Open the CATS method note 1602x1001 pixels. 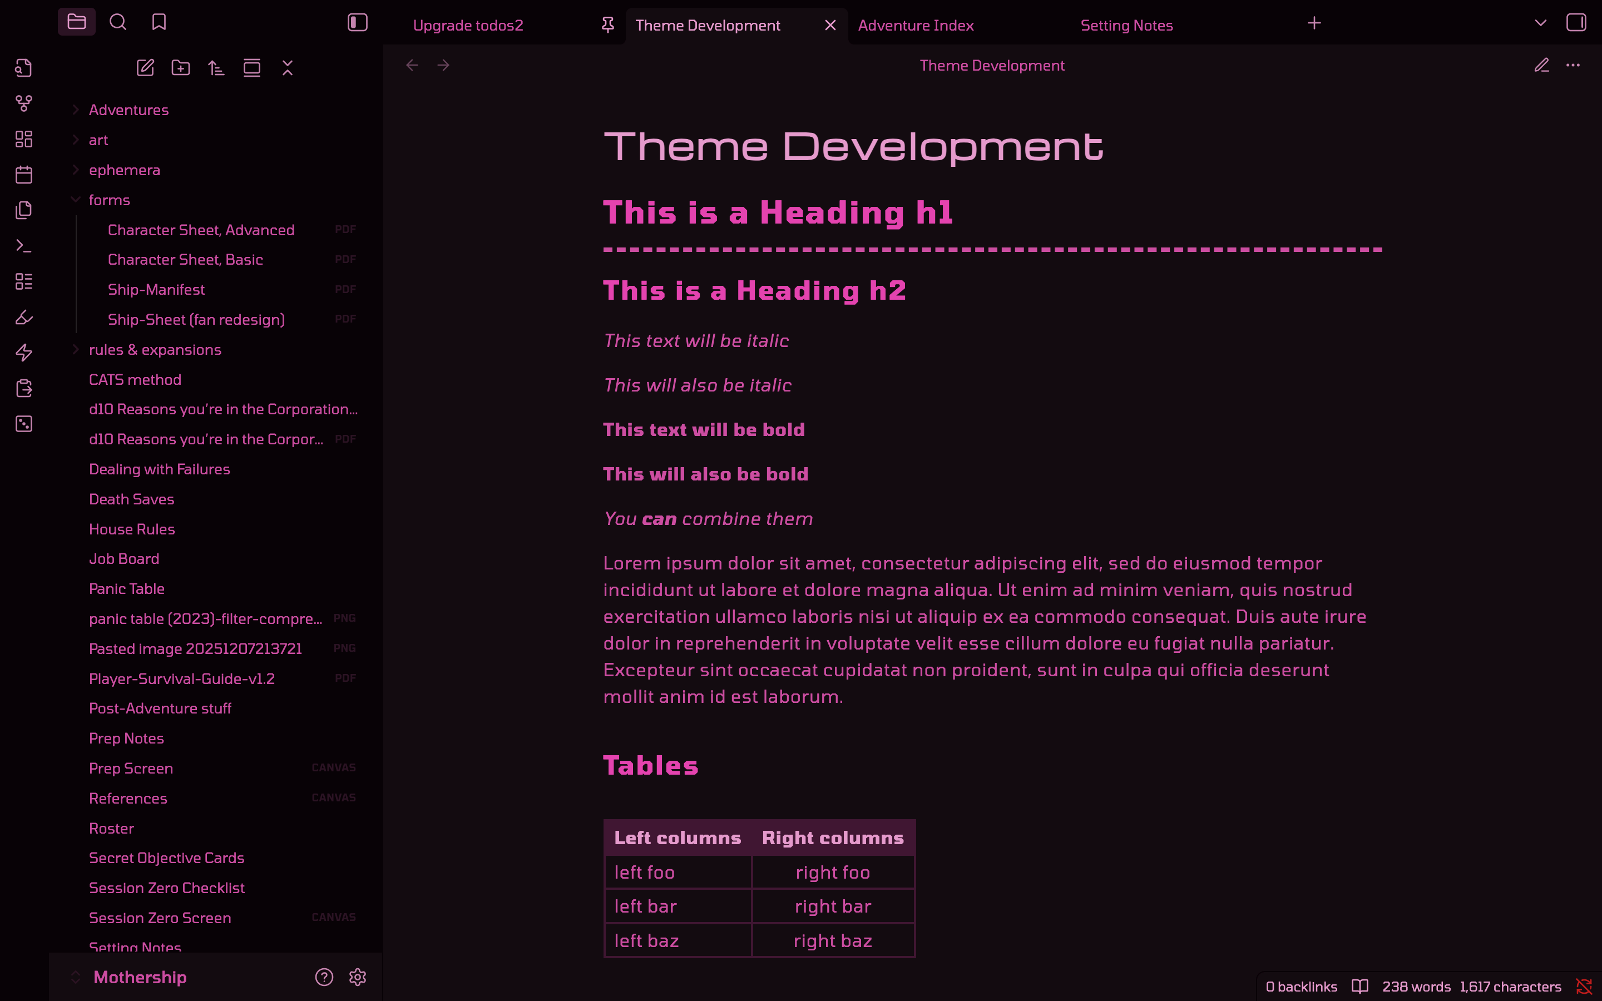pos(135,379)
